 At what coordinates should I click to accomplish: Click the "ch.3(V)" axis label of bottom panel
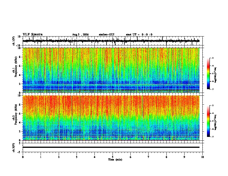[14, 148]
